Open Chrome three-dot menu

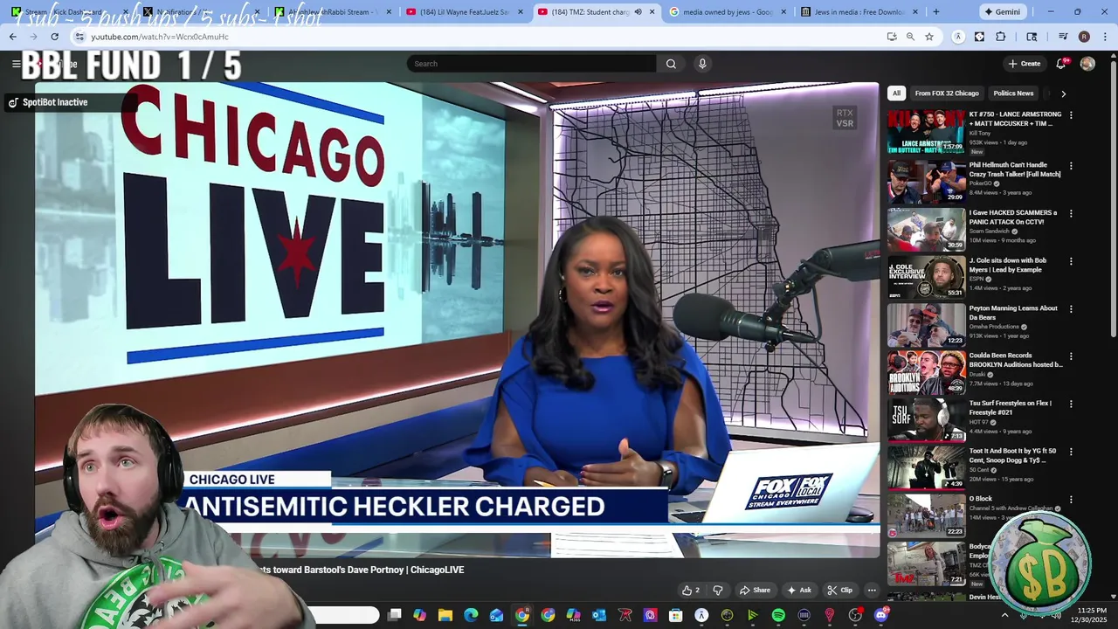pyautogui.click(x=1104, y=37)
